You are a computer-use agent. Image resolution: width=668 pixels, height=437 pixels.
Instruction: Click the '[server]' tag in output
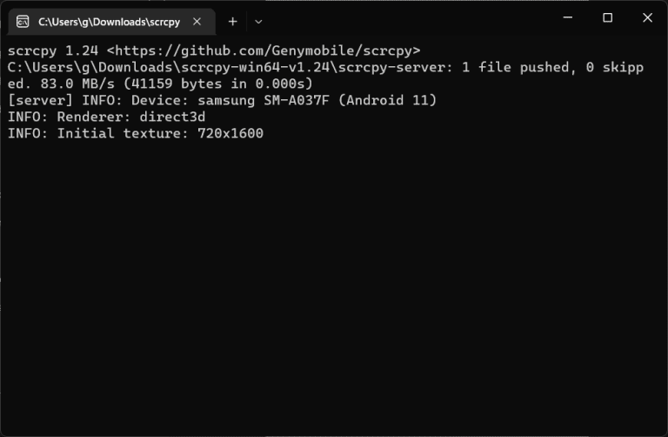point(41,101)
